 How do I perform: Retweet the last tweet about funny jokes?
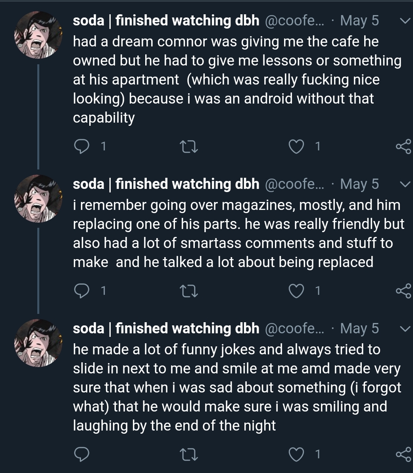tap(189, 454)
